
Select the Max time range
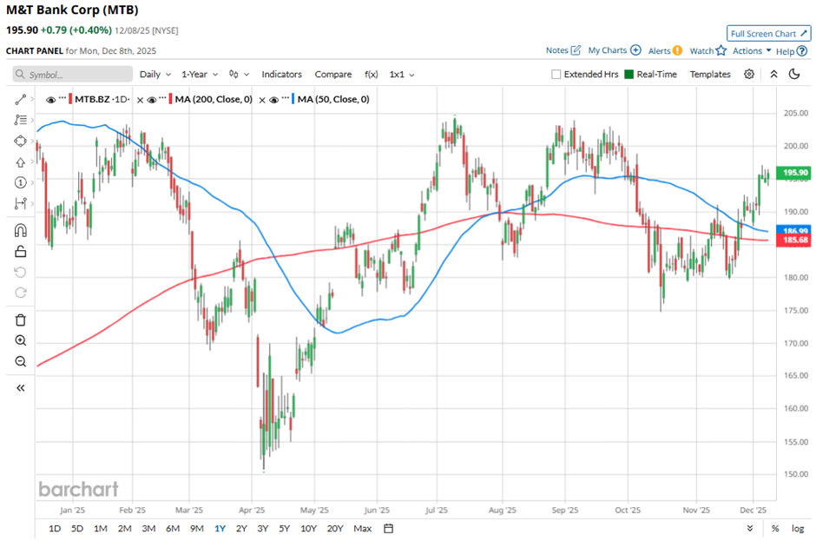362,529
